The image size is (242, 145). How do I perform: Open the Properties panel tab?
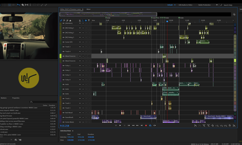(16, 98)
